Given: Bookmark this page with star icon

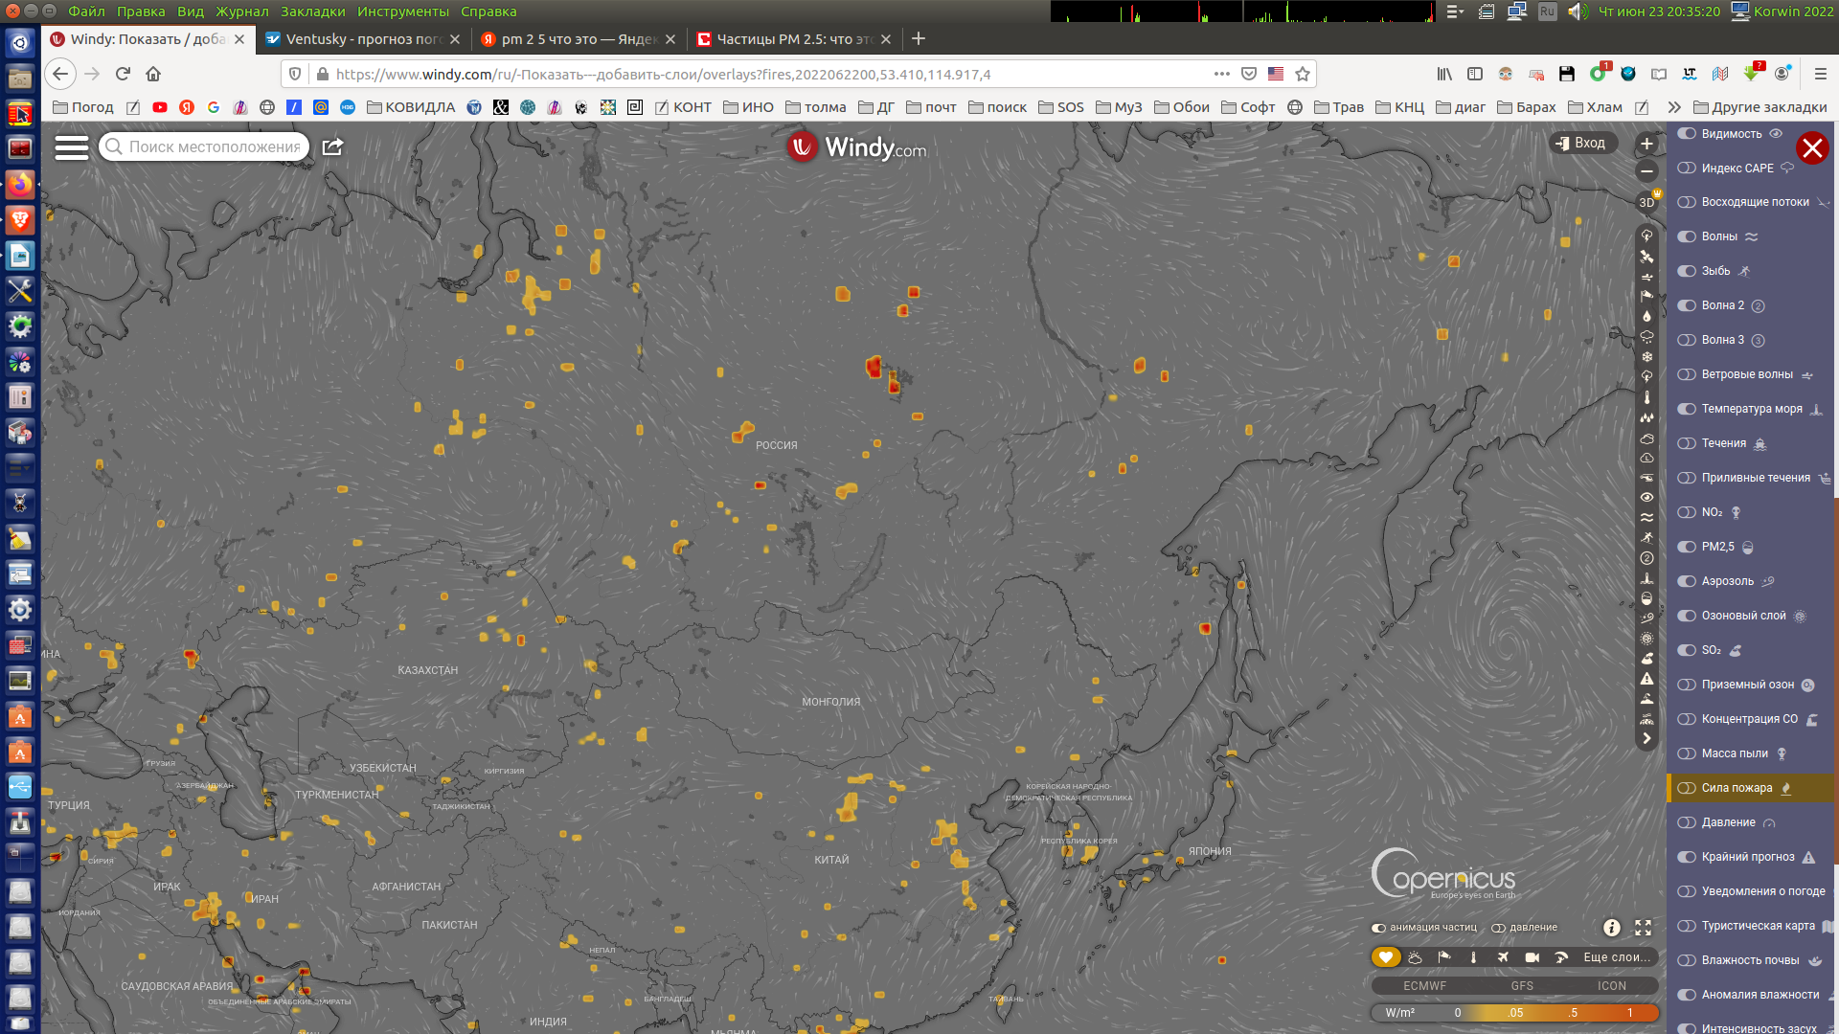Looking at the screenshot, I should click(1303, 74).
